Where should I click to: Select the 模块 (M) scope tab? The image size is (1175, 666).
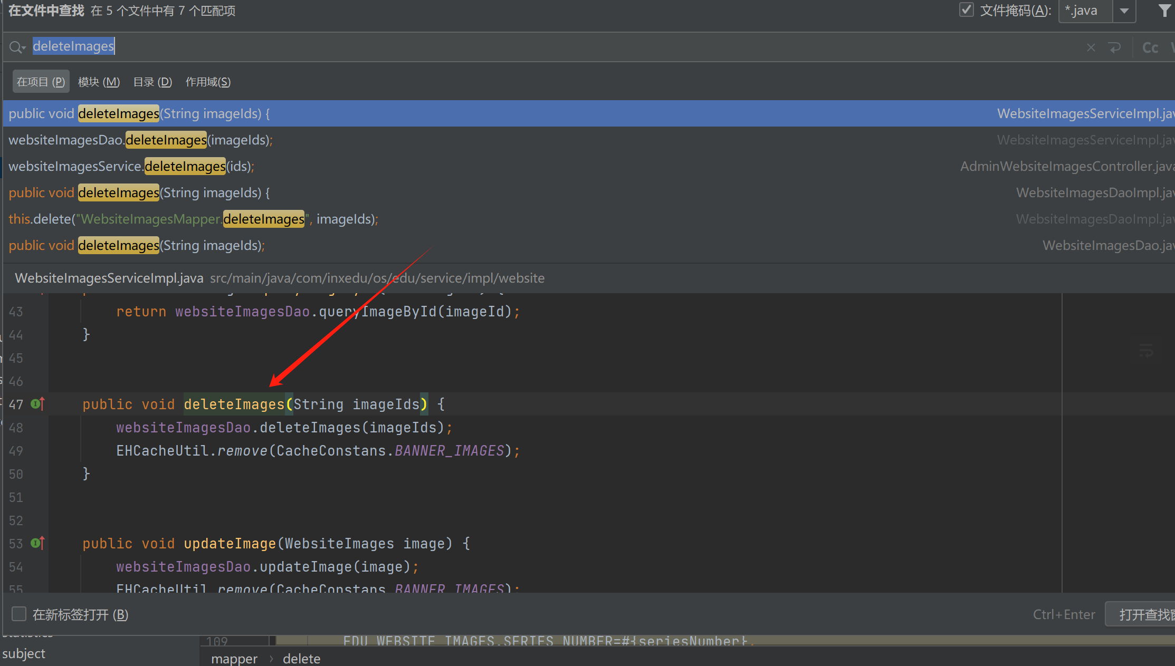pyautogui.click(x=99, y=82)
